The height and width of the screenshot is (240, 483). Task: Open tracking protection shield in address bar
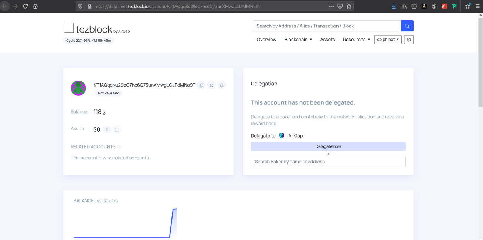81,6
